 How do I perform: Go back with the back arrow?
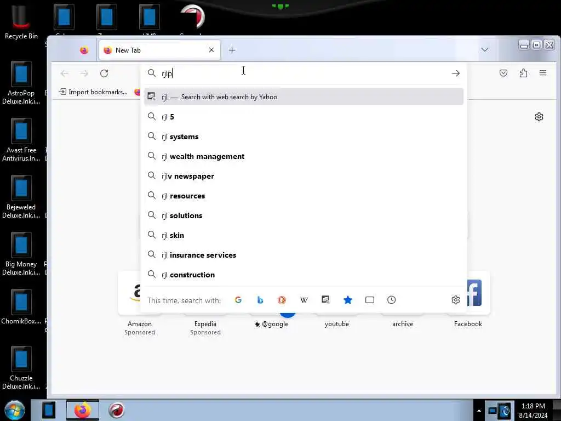click(65, 73)
